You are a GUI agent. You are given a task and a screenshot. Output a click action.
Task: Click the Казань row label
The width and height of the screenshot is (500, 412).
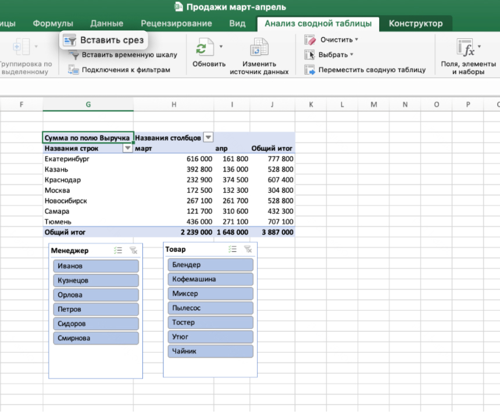point(56,169)
